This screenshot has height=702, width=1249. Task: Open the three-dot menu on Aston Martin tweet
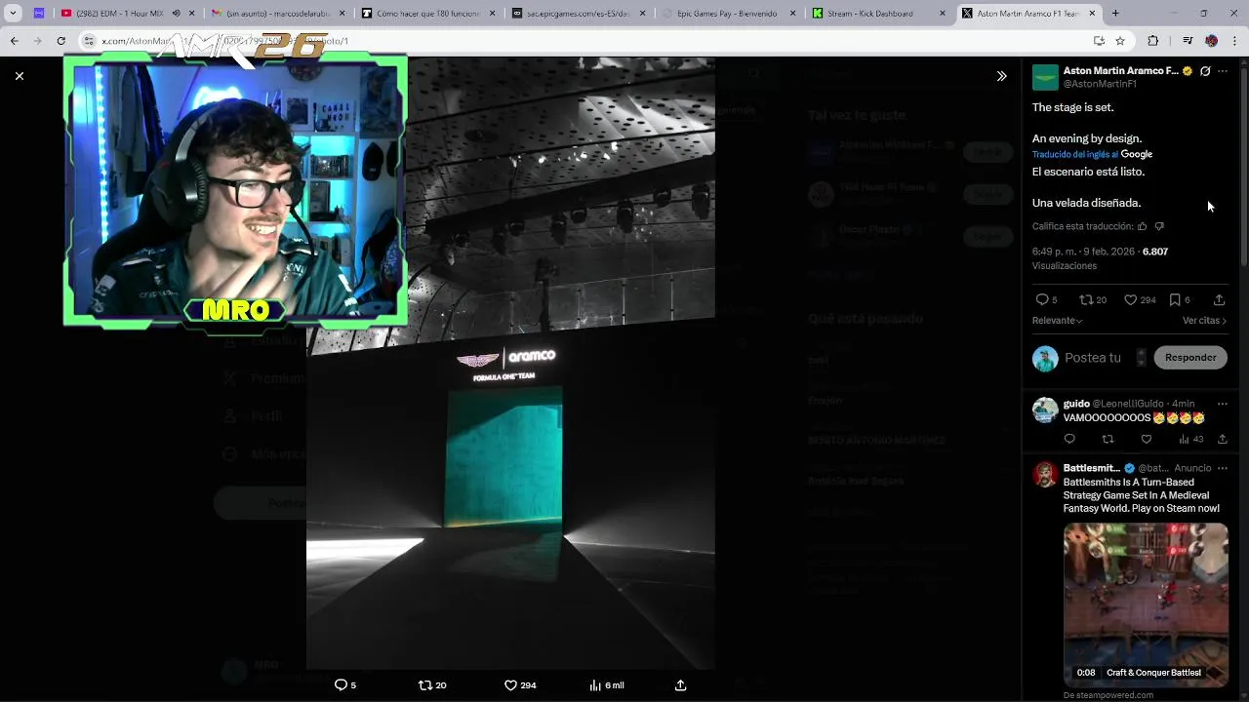coord(1223,71)
